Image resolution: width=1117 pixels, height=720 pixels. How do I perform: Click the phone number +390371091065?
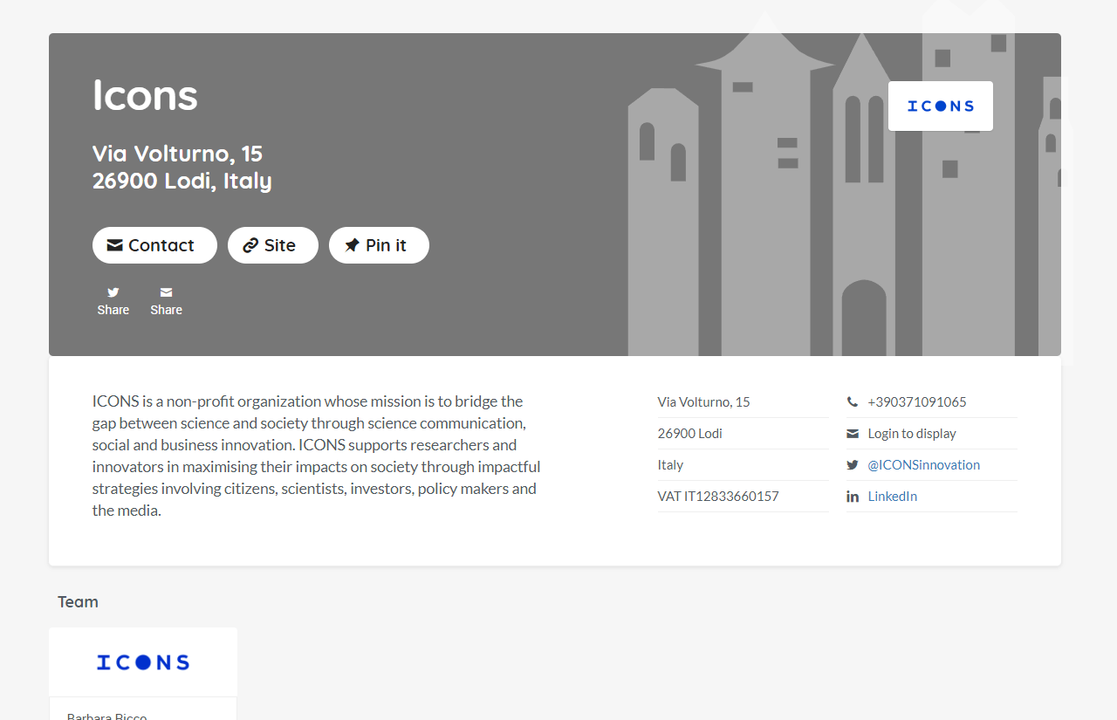pos(916,402)
